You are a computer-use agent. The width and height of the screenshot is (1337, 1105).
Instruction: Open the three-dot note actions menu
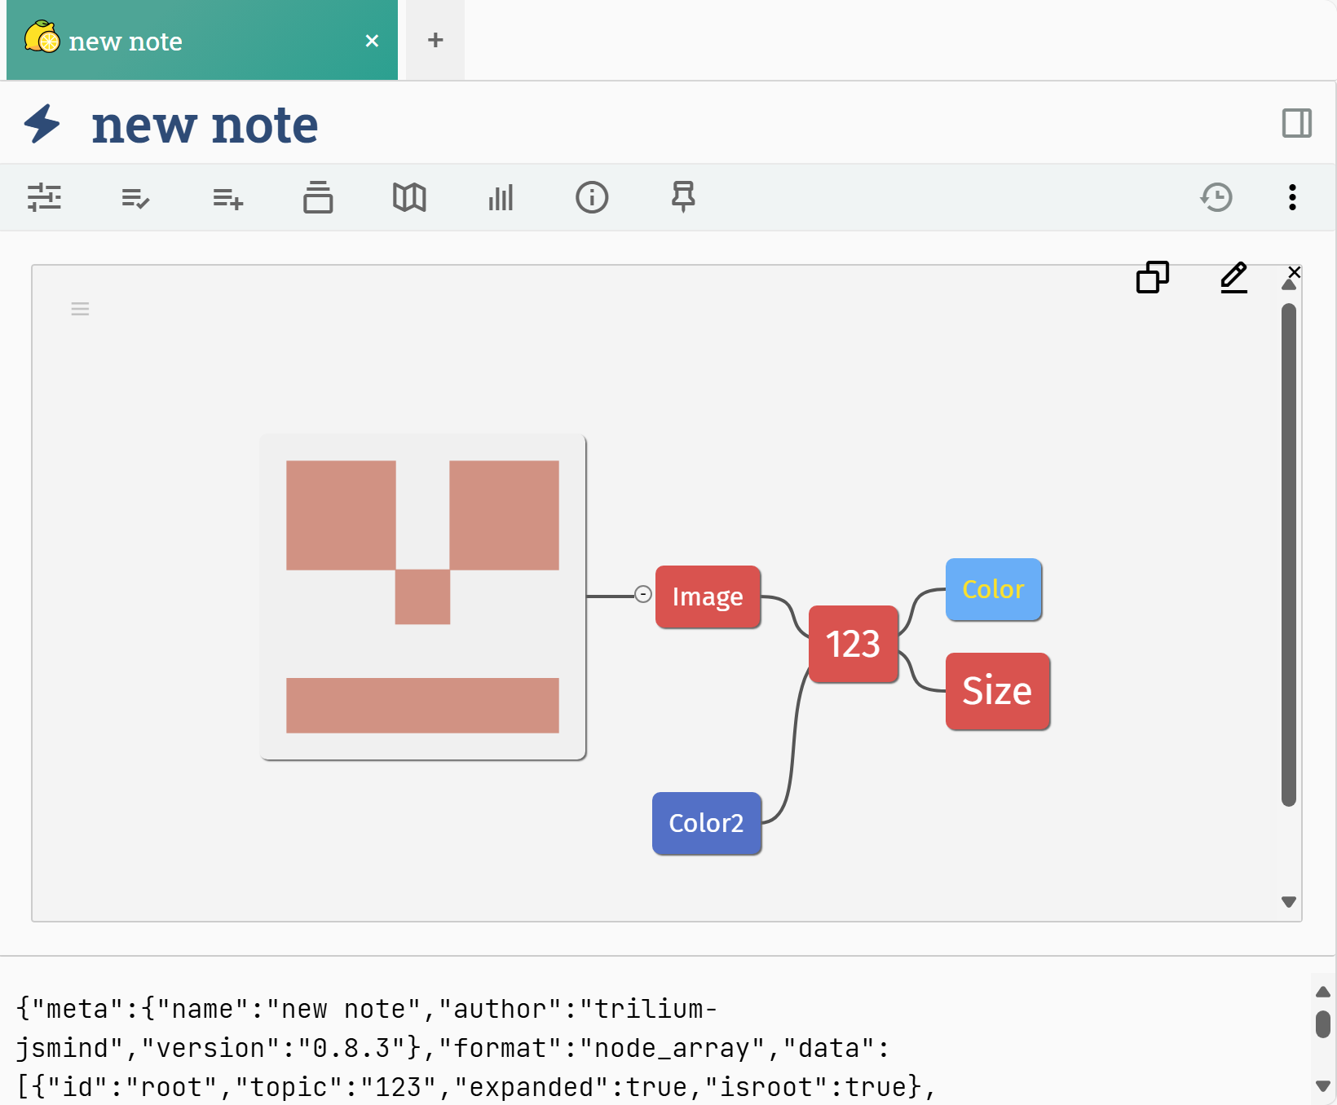(x=1292, y=197)
